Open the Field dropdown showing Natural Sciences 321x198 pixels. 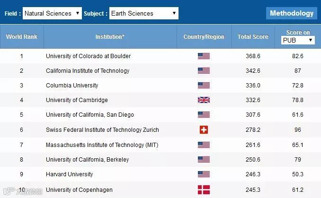click(52, 13)
